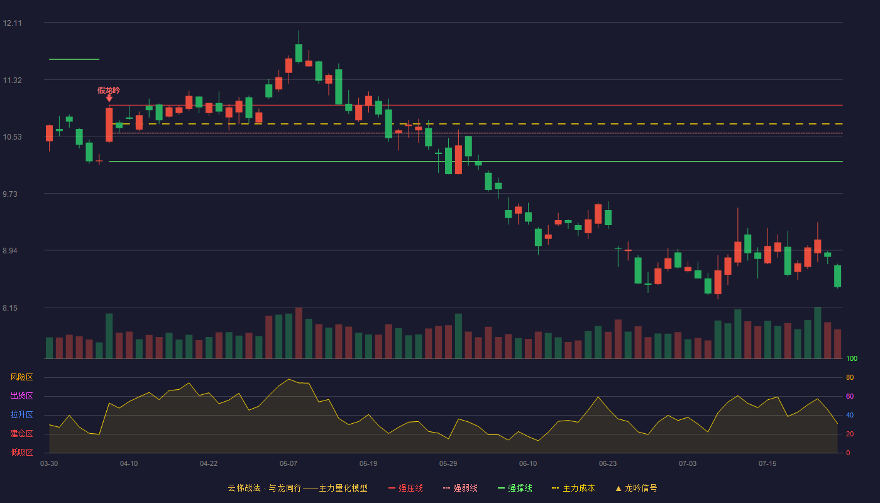
Task: Click the short green line near top-left
Action: pyautogui.click(x=74, y=59)
